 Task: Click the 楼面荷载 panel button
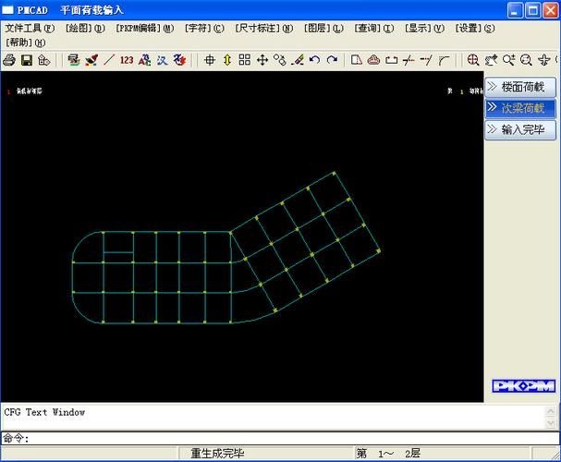click(520, 87)
